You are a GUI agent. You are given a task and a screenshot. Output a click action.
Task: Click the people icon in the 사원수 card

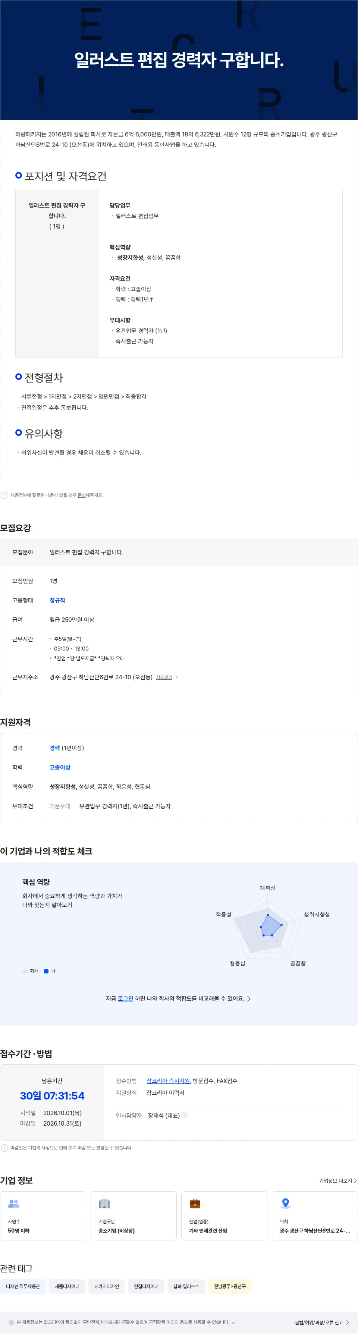[14, 1203]
